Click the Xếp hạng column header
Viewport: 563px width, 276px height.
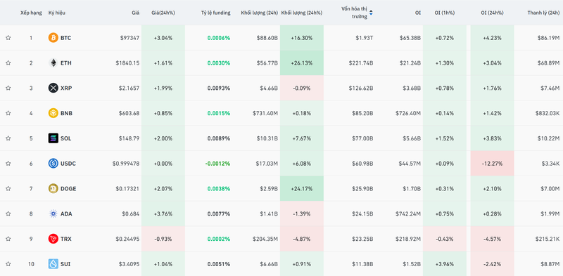(x=30, y=13)
